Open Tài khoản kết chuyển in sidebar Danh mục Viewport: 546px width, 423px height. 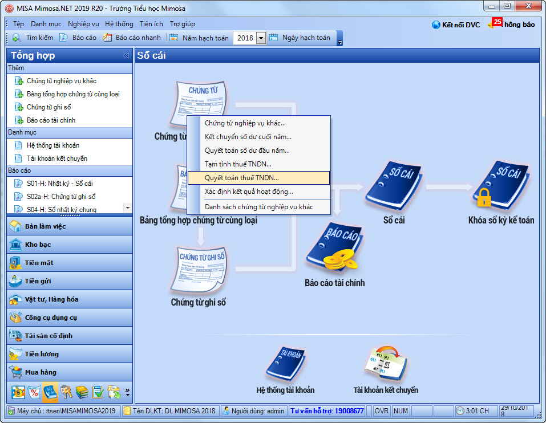(57, 158)
